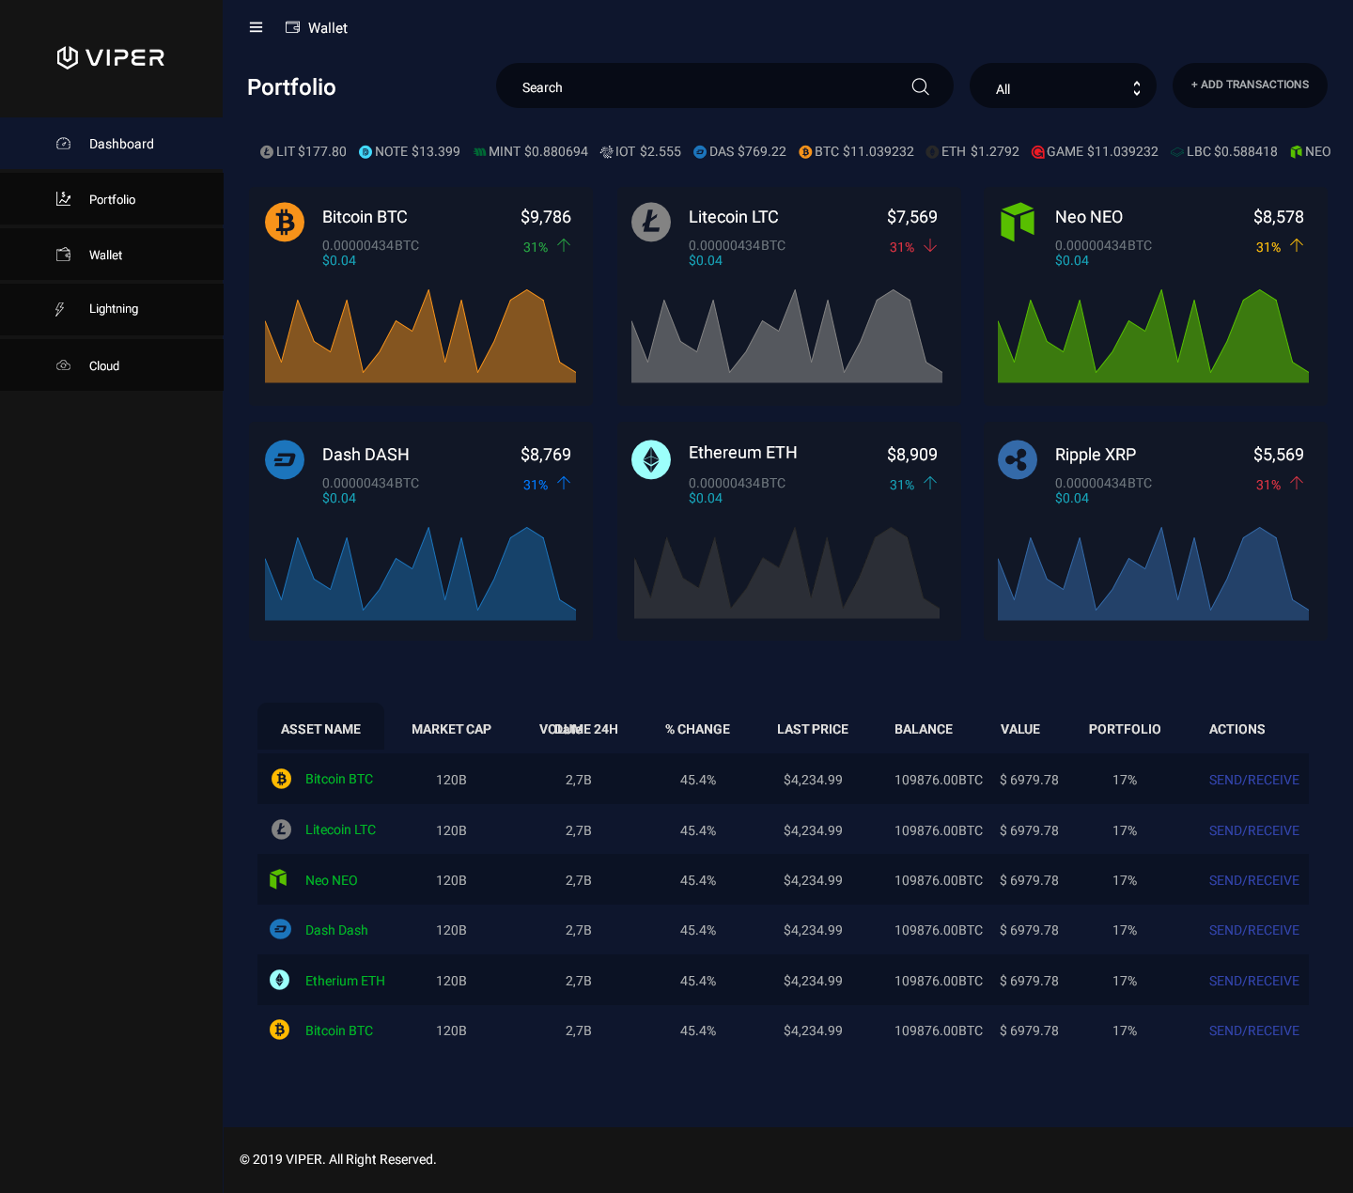Image resolution: width=1353 pixels, height=1193 pixels.
Task: Click the Litecoin gray price chart
Action: click(786, 335)
